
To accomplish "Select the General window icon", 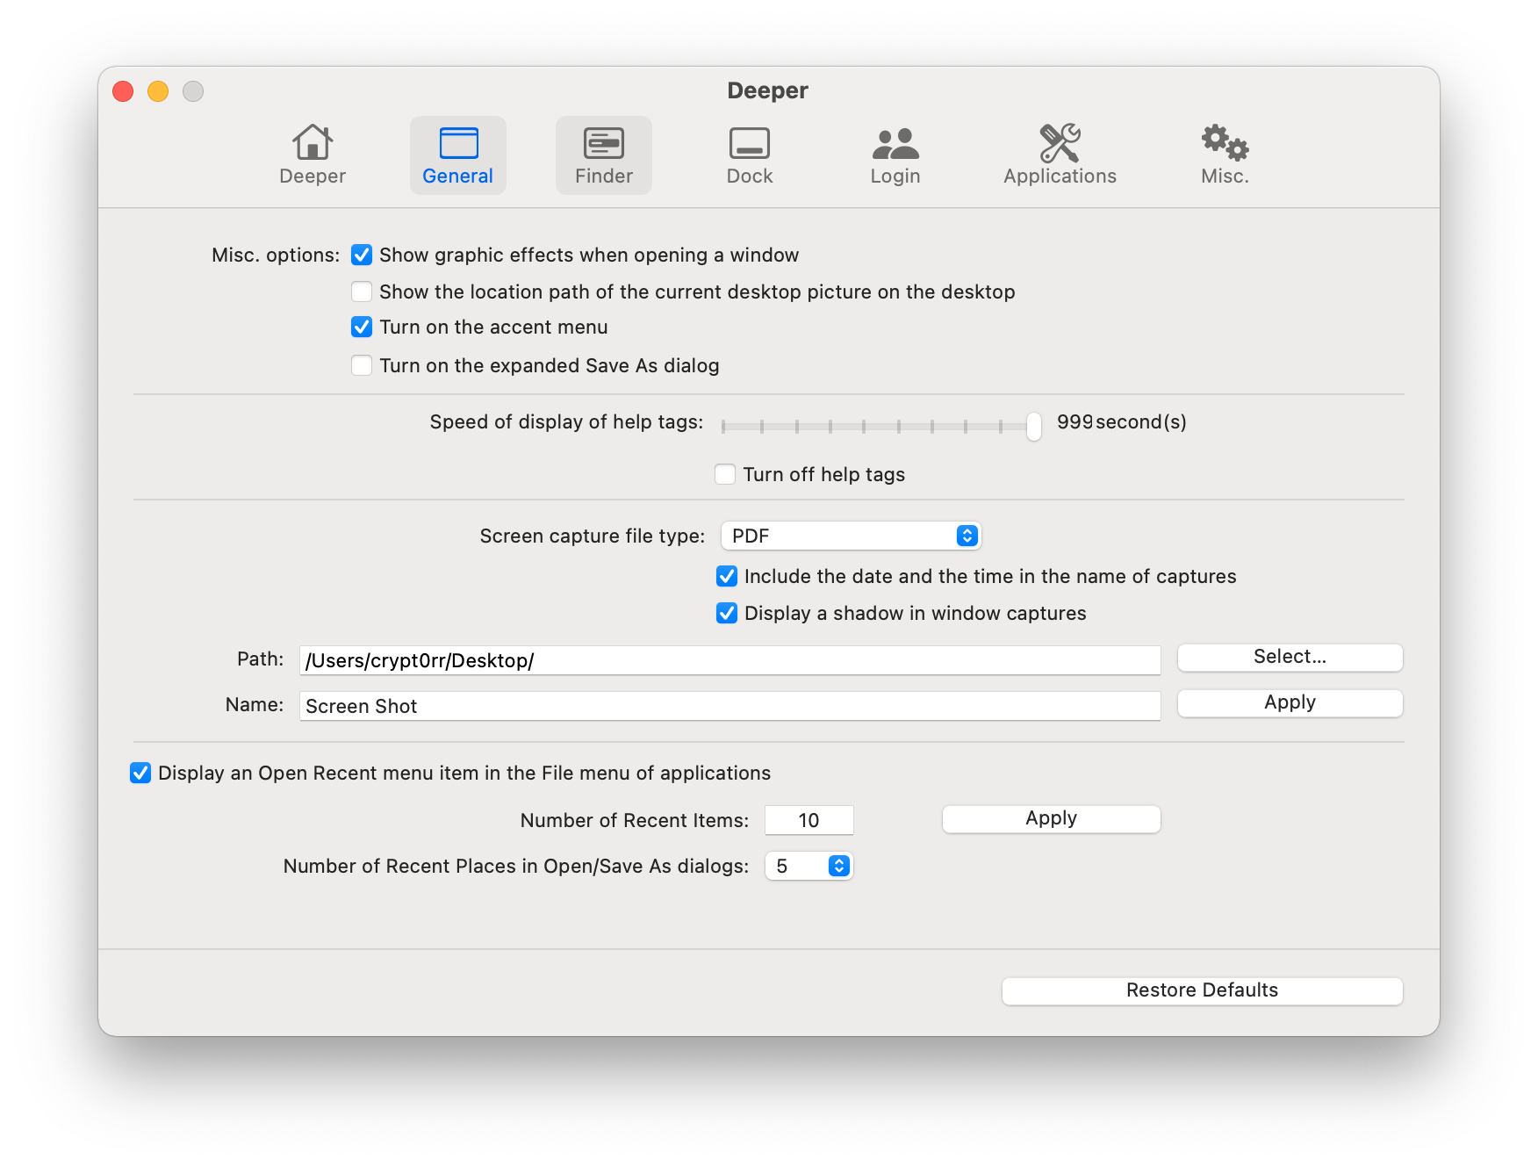I will [458, 143].
